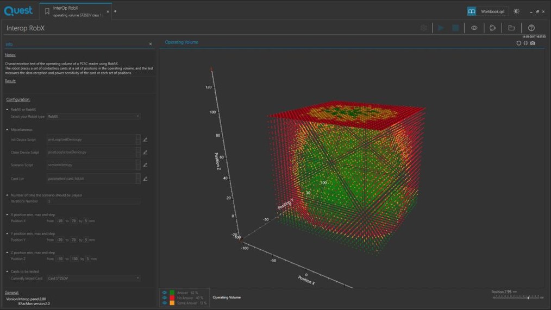Open the folder icon in top toolbar
The width and height of the screenshot is (551, 310).
tap(511, 28)
